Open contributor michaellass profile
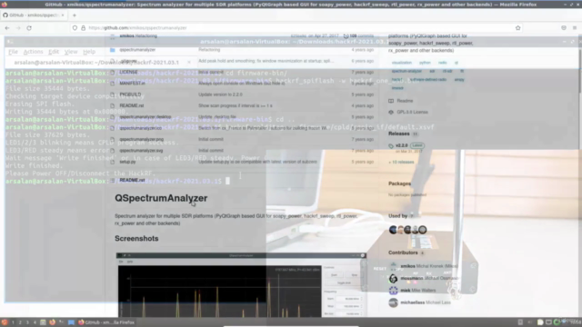This screenshot has height=327, width=582. click(412, 302)
